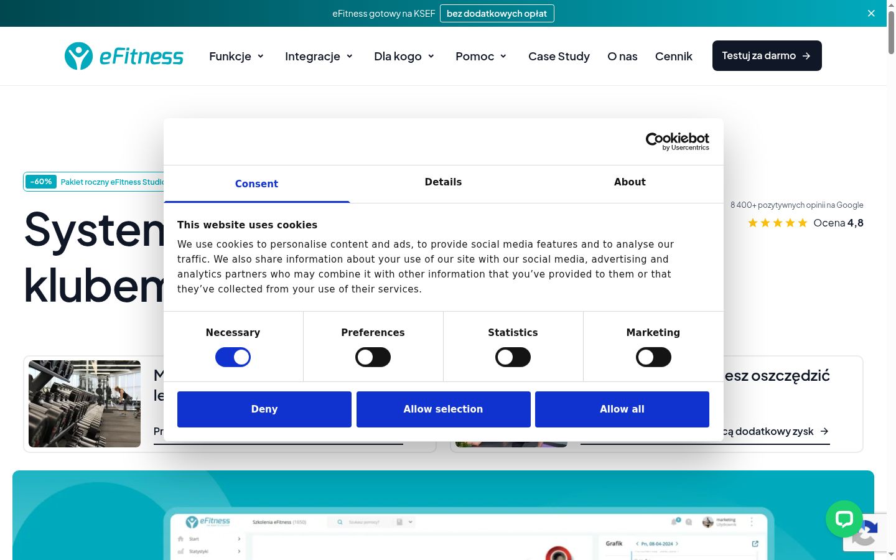This screenshot has width=896, height=560.
Task: Open the live chat widget
Action: tap(844, 519)
